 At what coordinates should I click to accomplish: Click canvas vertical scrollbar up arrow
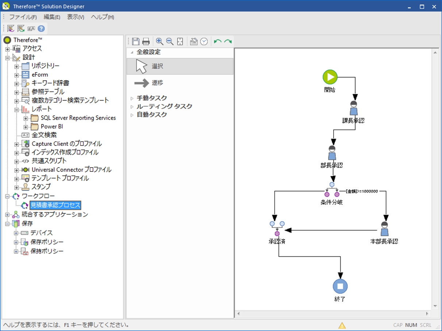pos(435,53)
